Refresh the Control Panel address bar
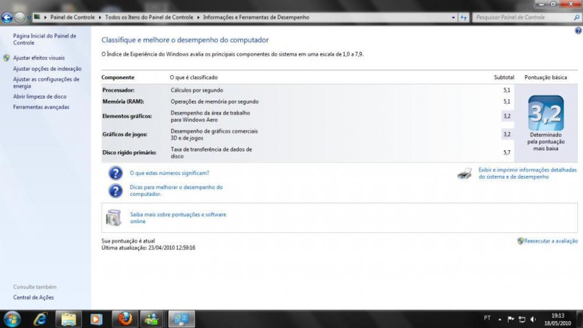 coord(463,17)
